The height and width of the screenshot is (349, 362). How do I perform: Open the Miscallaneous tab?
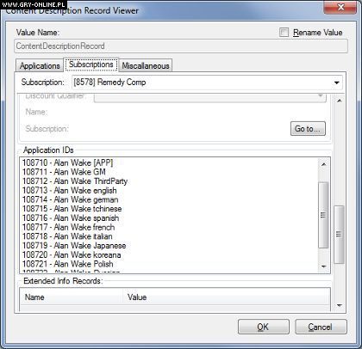146,66
